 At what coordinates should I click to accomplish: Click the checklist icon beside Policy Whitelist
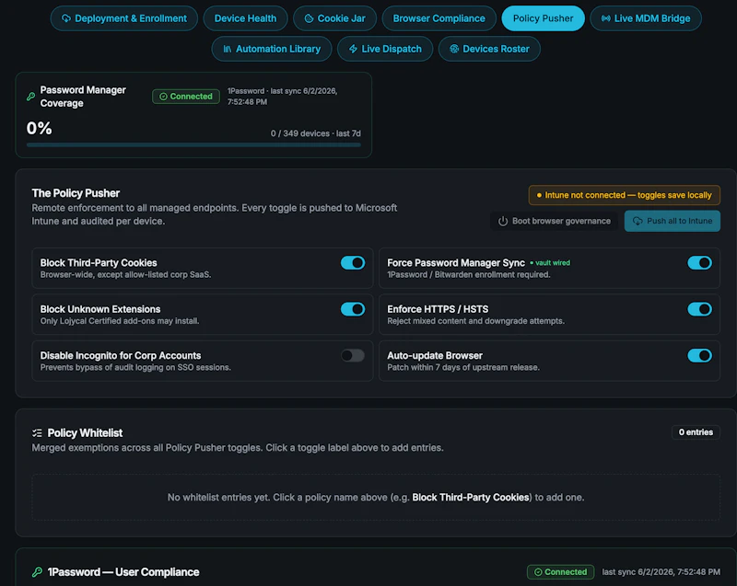[37, 433]
